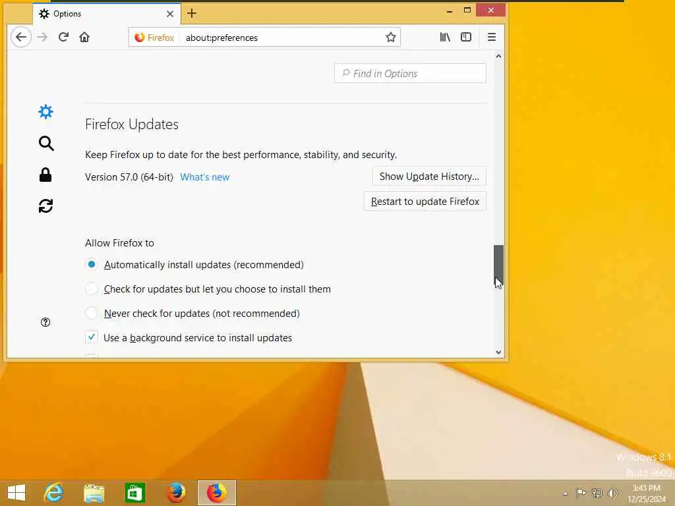675x506 pixels.
Task: Click the scrollbar down arrow
Action: (x=498, y=352)
